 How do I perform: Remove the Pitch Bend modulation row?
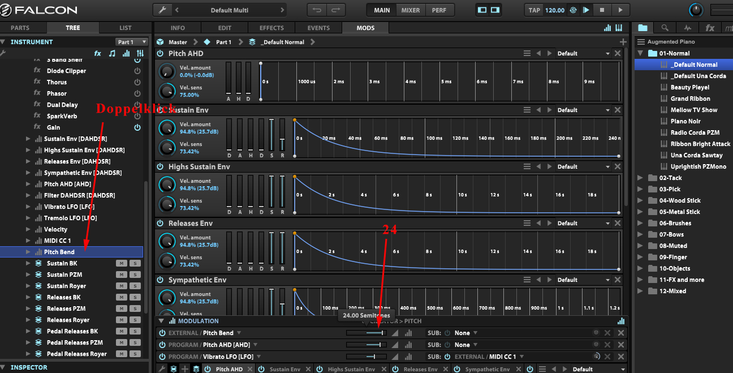(621, 333)
